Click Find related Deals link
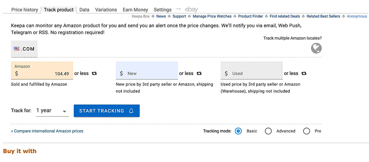Screen dimensions: 369x162 pyautogui.click(x=285, y=16)
